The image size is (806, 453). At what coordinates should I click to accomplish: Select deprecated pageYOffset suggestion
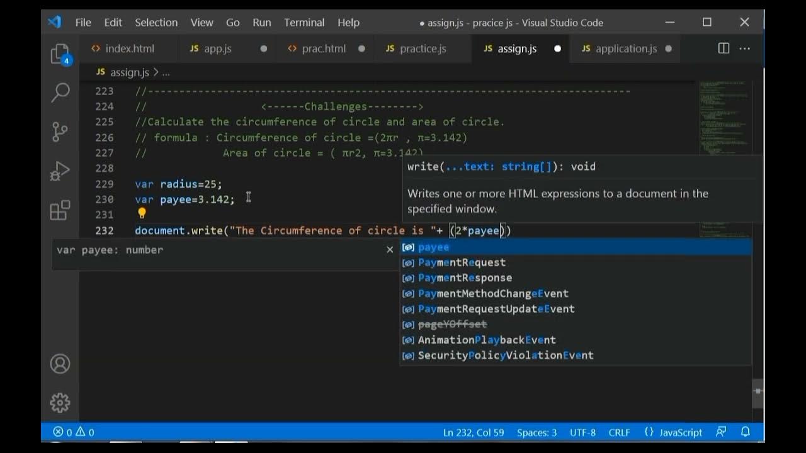pos(576,324)
